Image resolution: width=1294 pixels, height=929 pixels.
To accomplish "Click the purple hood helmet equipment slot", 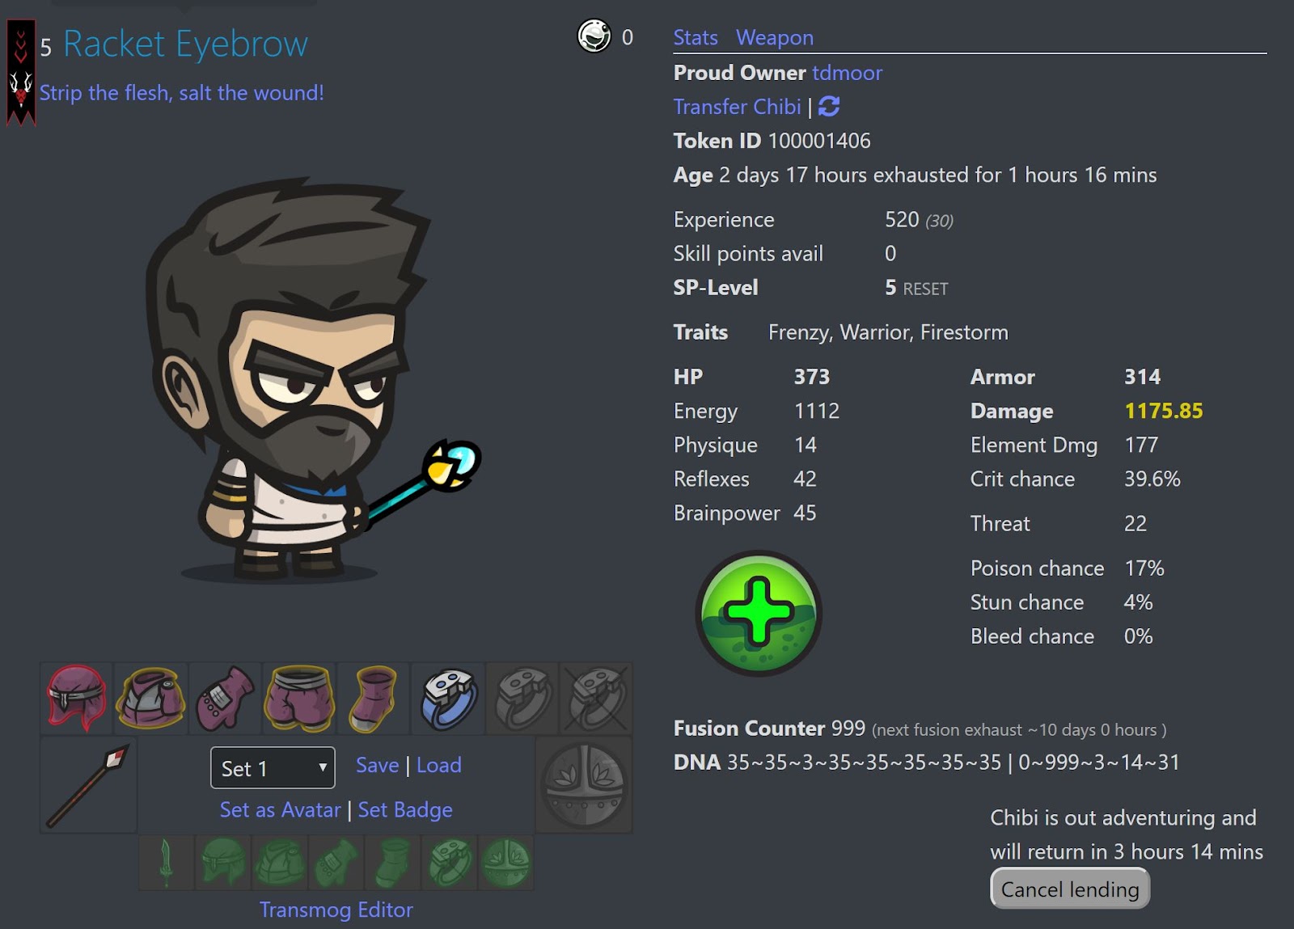I will (x=77, y=699).
